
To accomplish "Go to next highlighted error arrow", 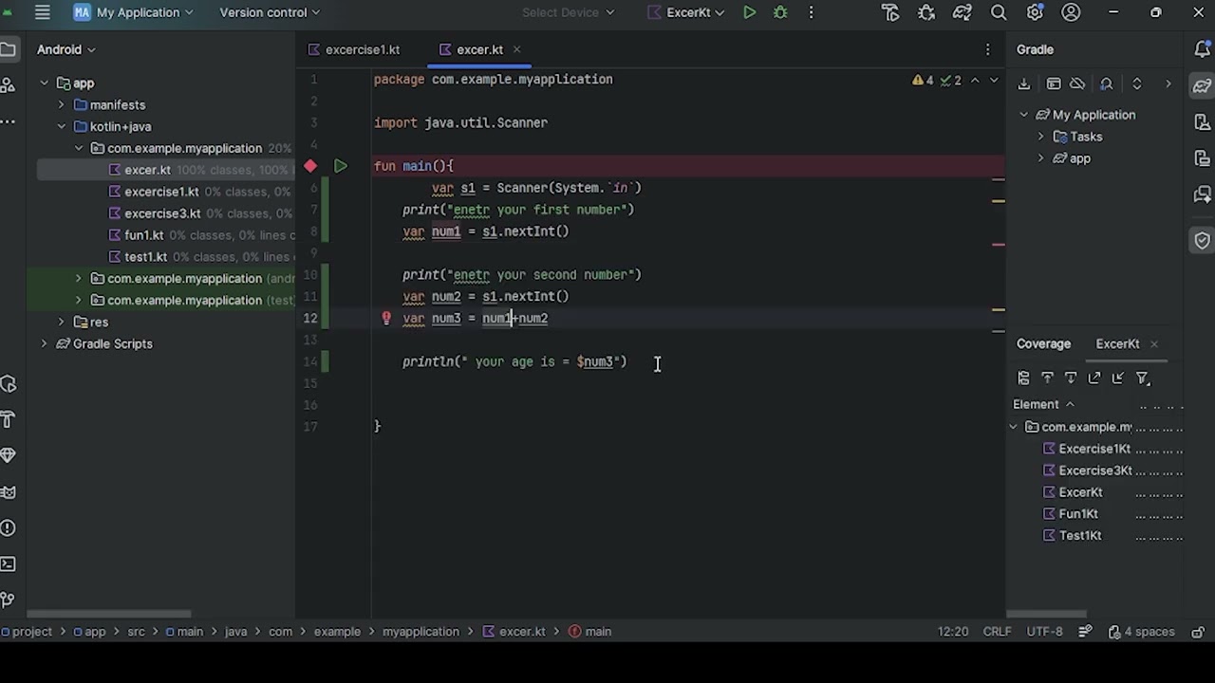I will pos(993,81).
